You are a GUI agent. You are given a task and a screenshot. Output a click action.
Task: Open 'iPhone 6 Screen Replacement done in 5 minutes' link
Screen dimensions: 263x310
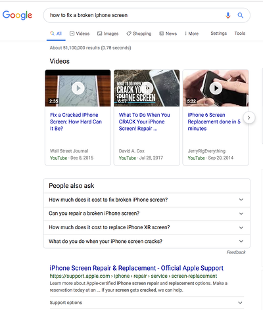click(214, 122)
